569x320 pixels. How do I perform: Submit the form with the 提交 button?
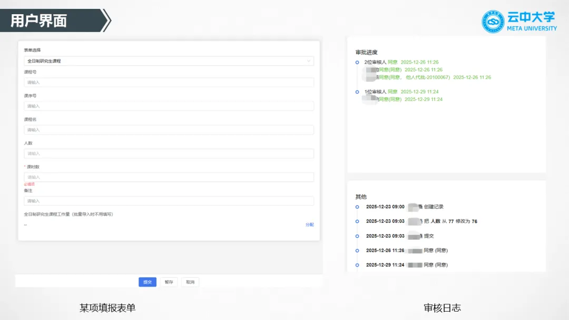[x=148, y=282]
